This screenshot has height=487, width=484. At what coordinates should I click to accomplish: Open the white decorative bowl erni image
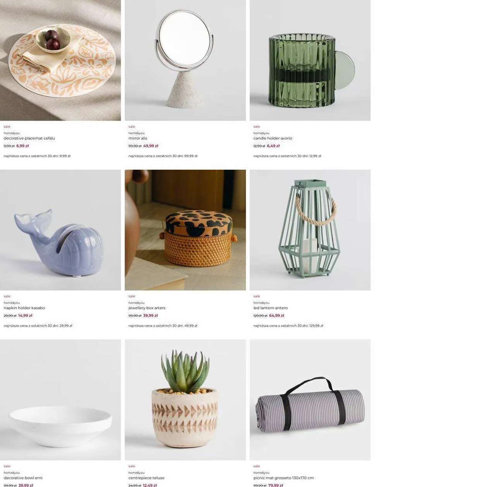pos(60,400)
